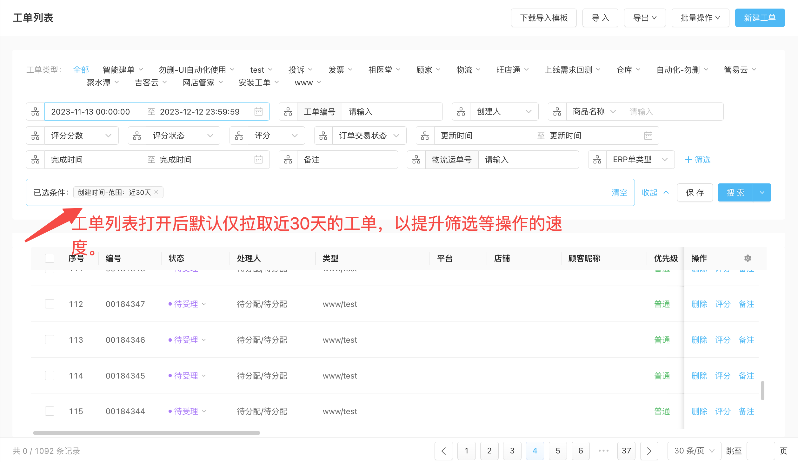Check the row 113 checkbox
Image resolution: width=798 pixels, height=462 pixels.
pos(50,340)
